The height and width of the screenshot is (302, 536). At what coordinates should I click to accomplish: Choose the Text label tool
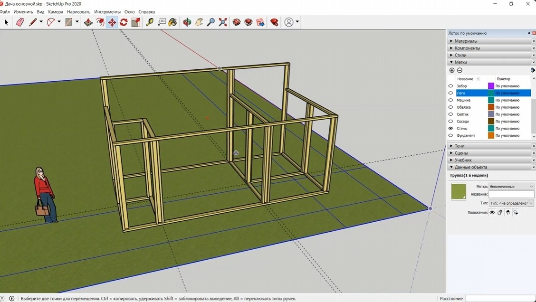pyautogui.click(x=162, y=22)
